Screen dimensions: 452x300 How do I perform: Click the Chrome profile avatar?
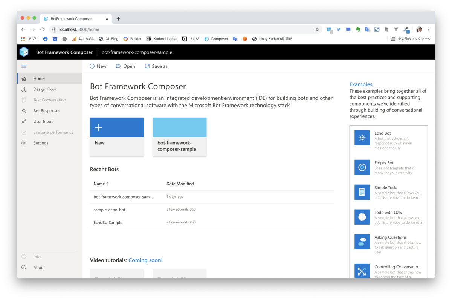pyautogui.click(x=419, y=29)
